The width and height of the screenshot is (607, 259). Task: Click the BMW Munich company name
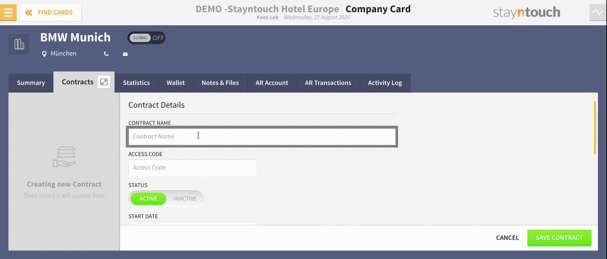76,37
